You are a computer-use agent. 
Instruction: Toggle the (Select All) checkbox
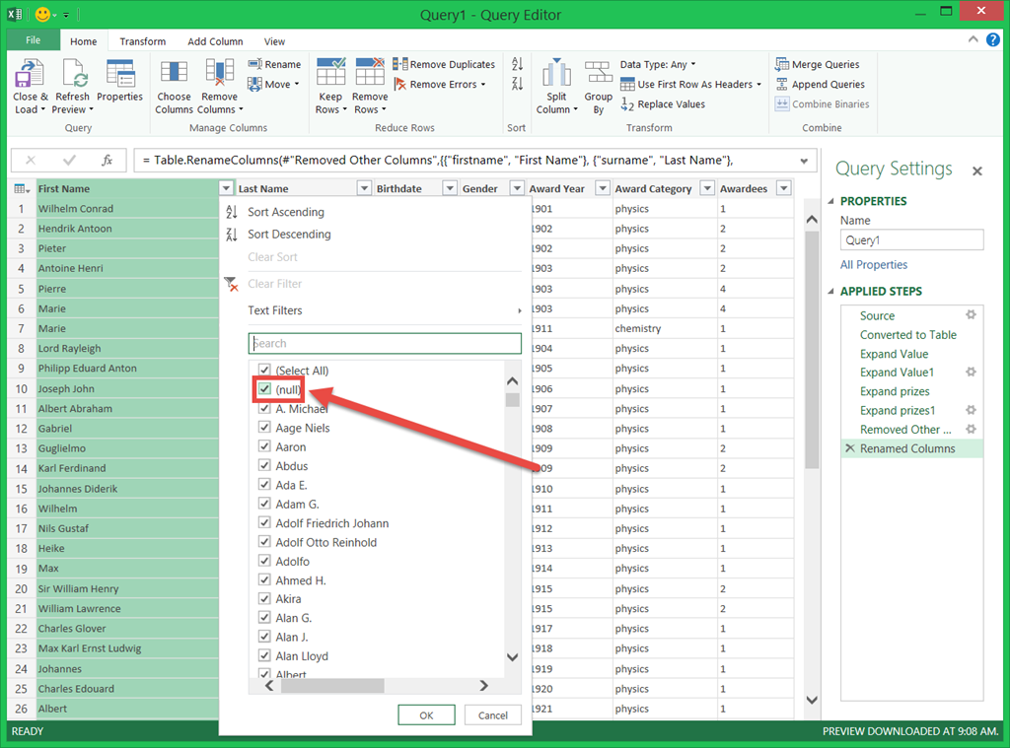pos(264,371)
